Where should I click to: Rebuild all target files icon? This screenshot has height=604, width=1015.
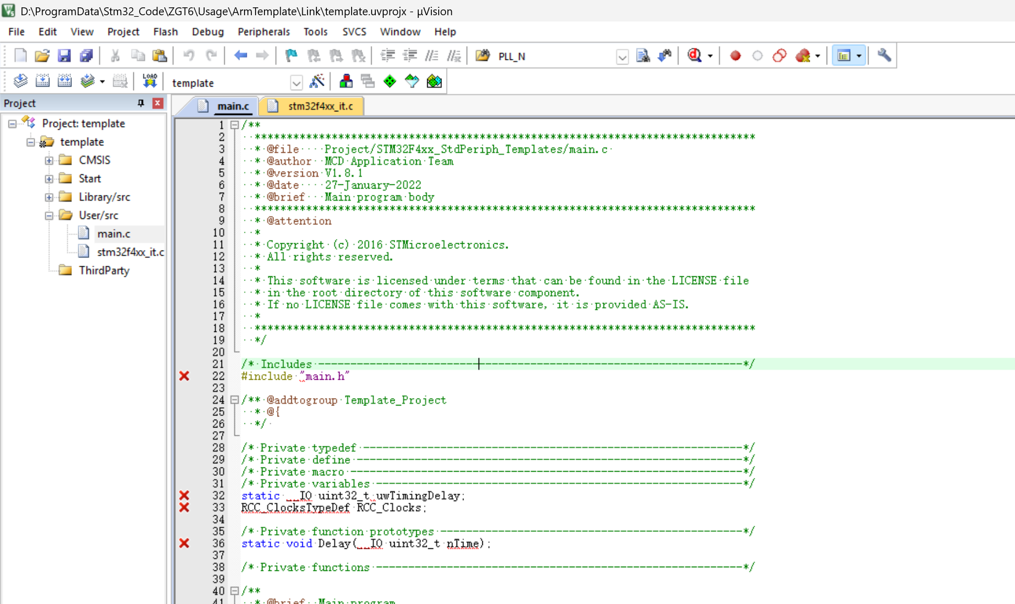coord(65,81)
